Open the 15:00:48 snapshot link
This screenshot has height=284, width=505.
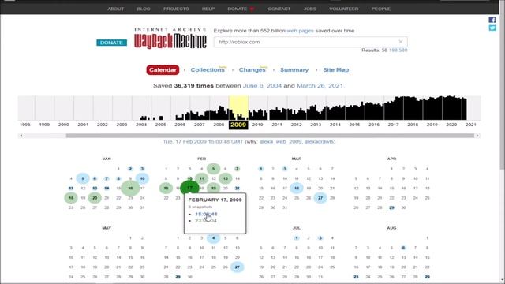point(206,214)
